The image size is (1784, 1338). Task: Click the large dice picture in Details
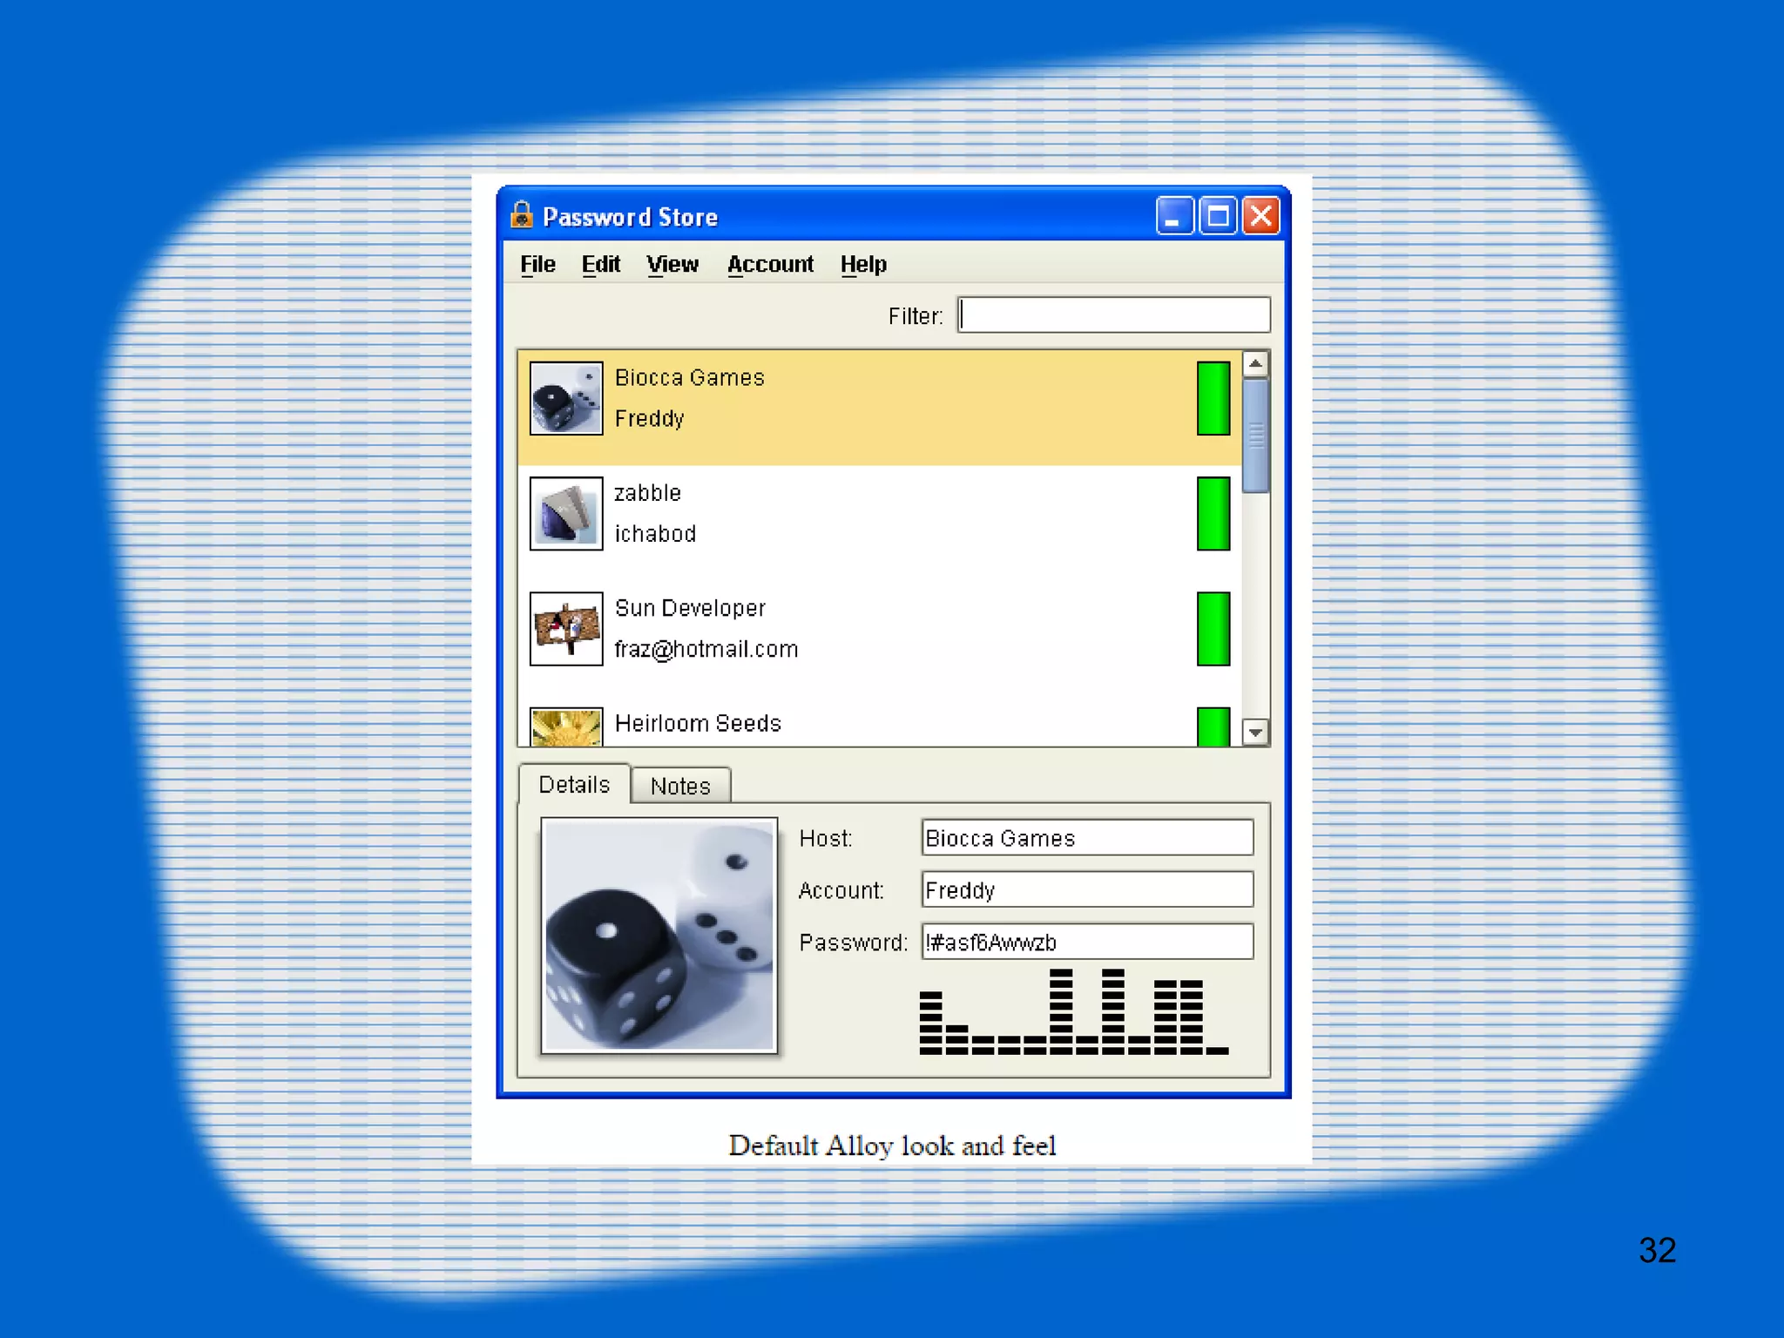[659, 936]
